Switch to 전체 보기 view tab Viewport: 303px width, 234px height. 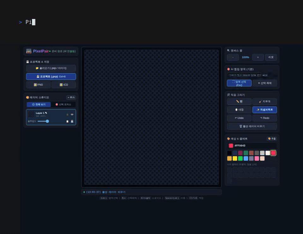(x=39, y=105)
